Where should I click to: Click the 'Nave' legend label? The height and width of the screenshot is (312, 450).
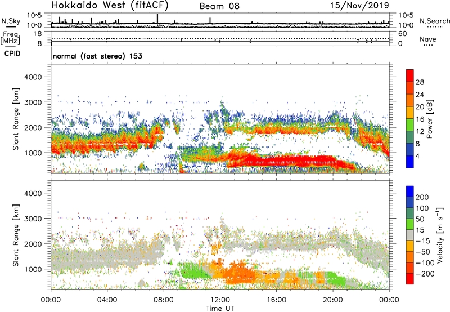pyautogui.click(x=428, y=39)
